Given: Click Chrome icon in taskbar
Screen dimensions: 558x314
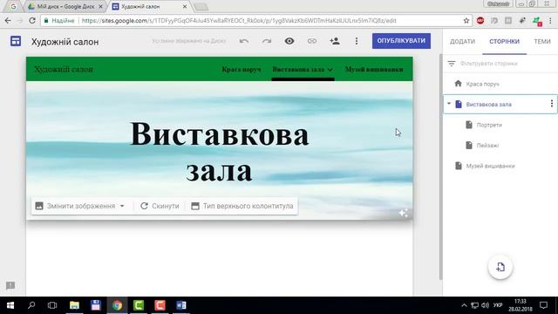Looking at the screenshot, I should click(117, 305).
